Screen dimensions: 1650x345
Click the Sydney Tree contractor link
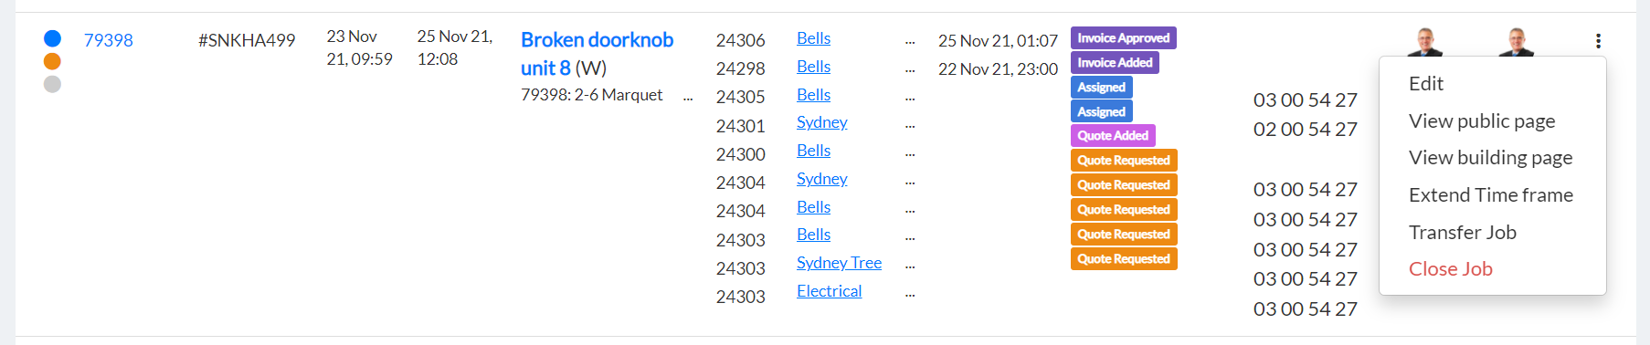click(839, 263)
